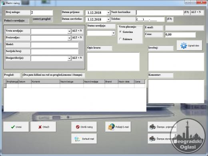208x156 pixels.
Task: Click the Radni nalog window title icon
Action: [x=3, y=3]
